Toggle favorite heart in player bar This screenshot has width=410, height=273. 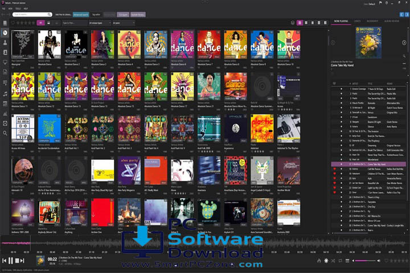(386, 260)
